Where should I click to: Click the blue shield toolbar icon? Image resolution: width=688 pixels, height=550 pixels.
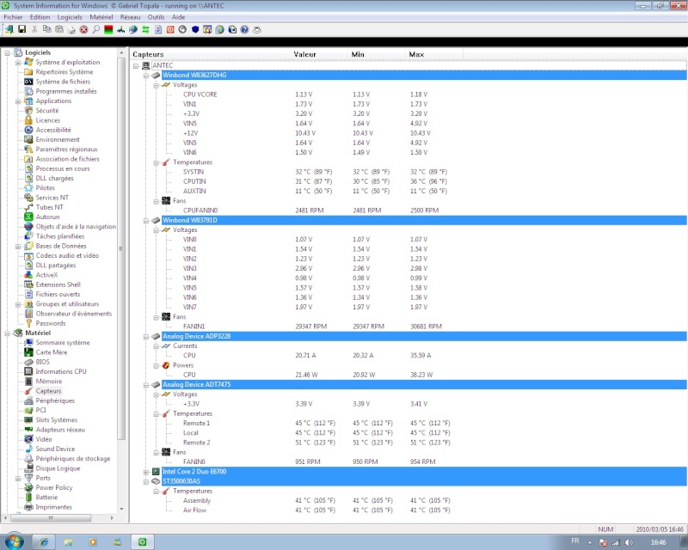[195, 29]
